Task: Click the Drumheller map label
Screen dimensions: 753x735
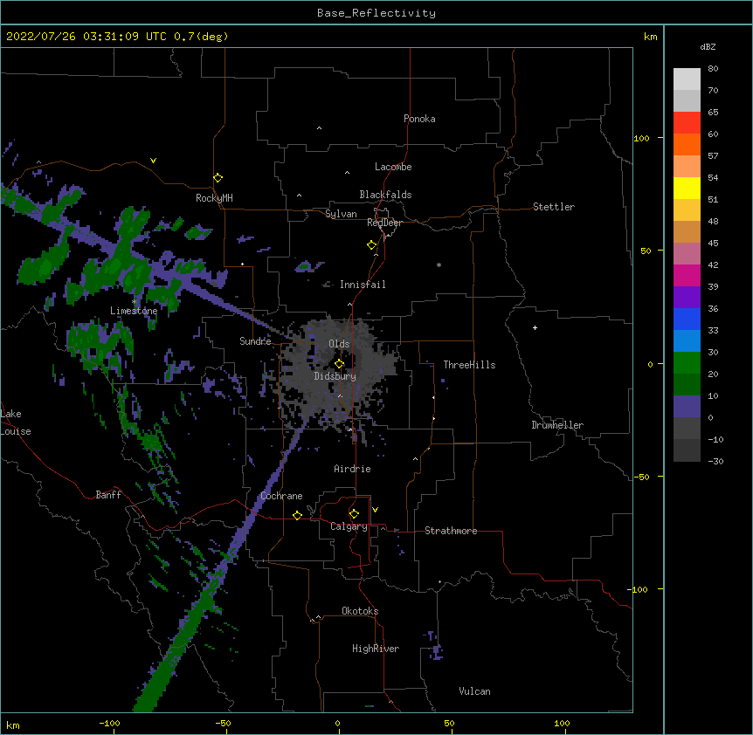Action: tap(557, 425)
